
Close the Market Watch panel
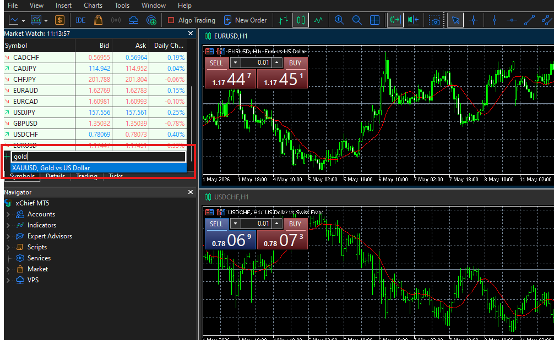[191, 34]
